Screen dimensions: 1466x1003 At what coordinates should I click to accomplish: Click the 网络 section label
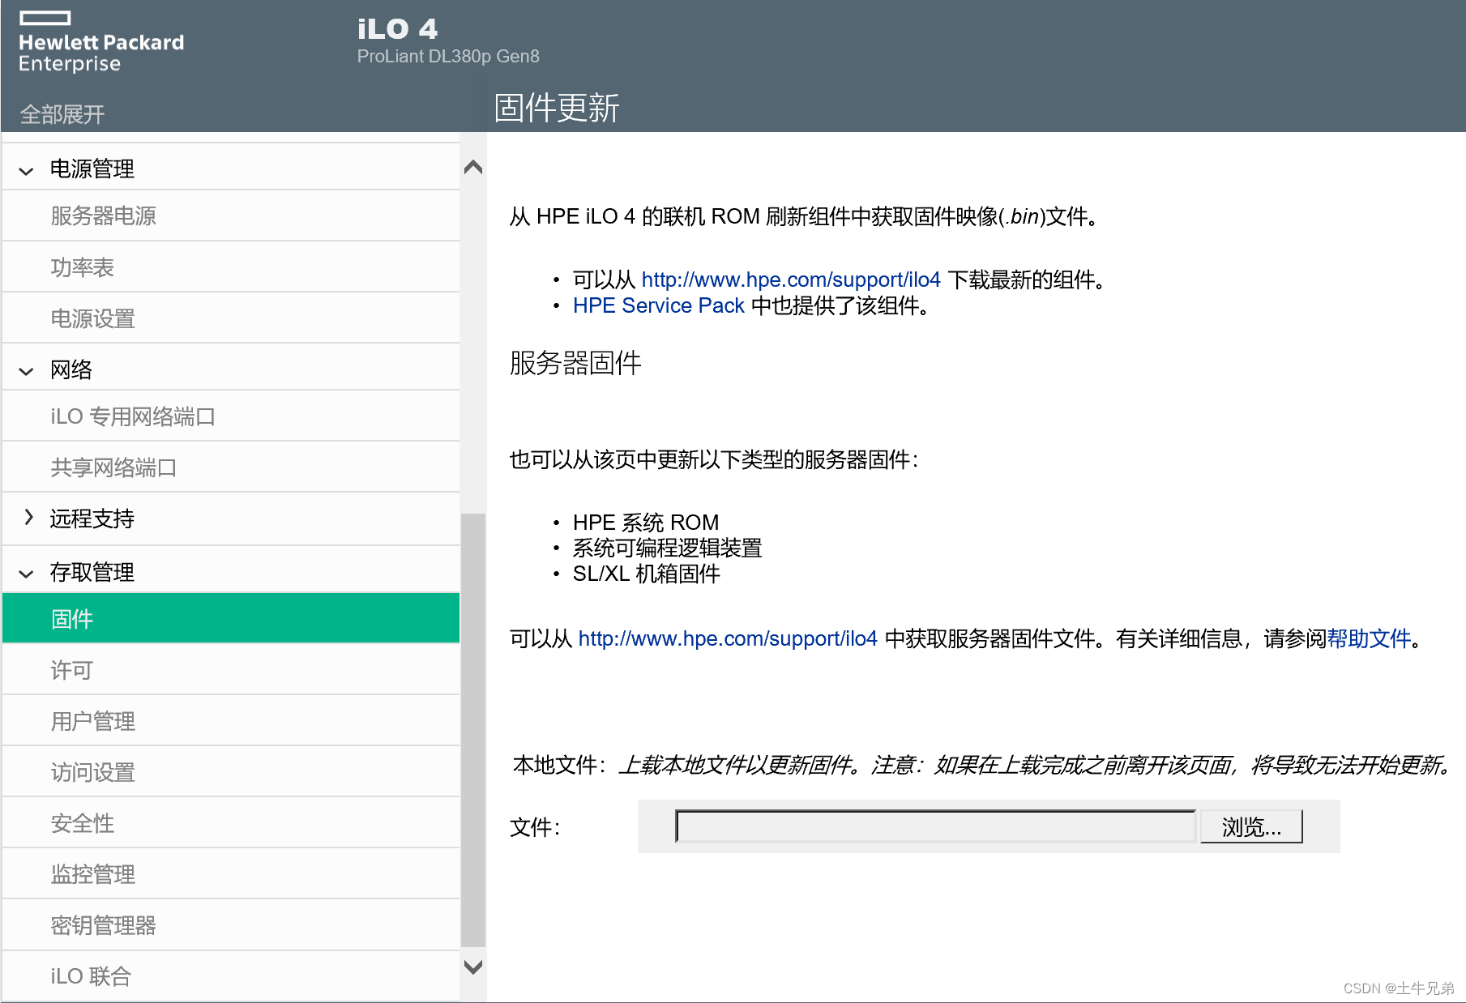(71, 369)
